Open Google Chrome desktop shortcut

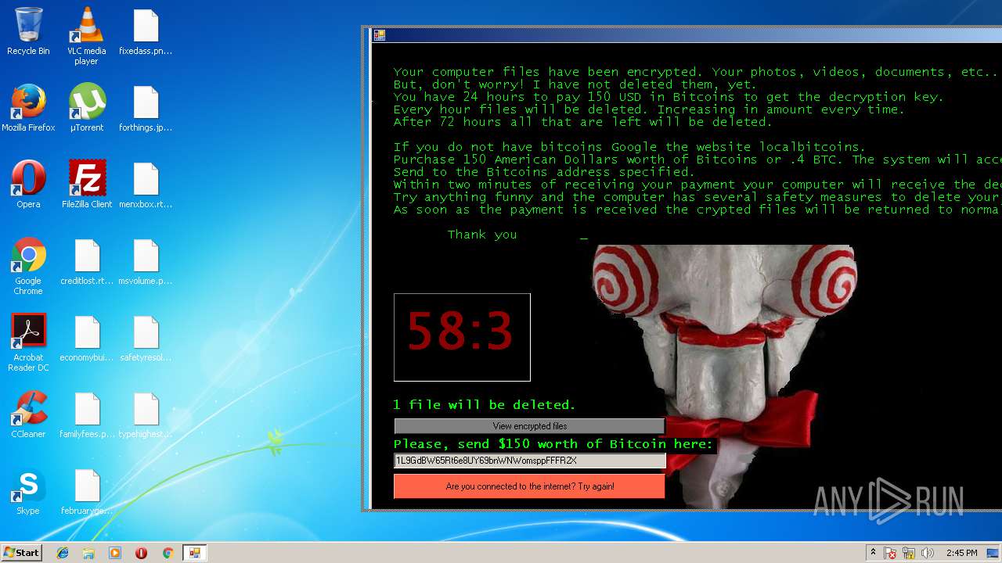coord(28,266)
